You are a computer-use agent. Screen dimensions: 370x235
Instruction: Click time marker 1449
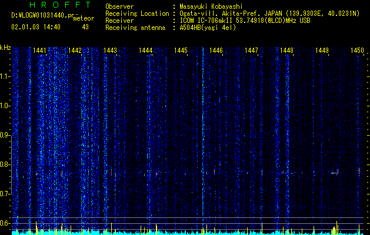click(x=322, y=51)
